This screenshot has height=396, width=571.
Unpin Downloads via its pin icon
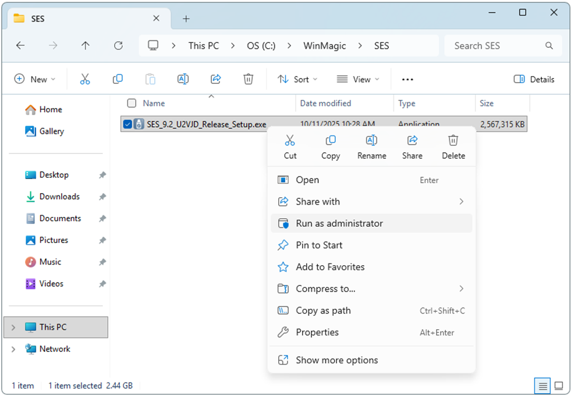[x=102, y=197]
